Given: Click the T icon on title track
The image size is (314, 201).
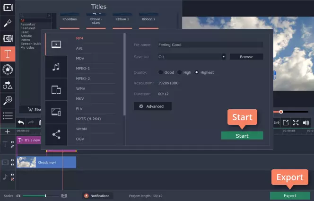Looking at the screenshot, I should point(5,144).
